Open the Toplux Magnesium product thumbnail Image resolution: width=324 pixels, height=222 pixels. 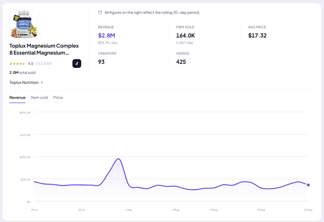(x=24, y=24)
